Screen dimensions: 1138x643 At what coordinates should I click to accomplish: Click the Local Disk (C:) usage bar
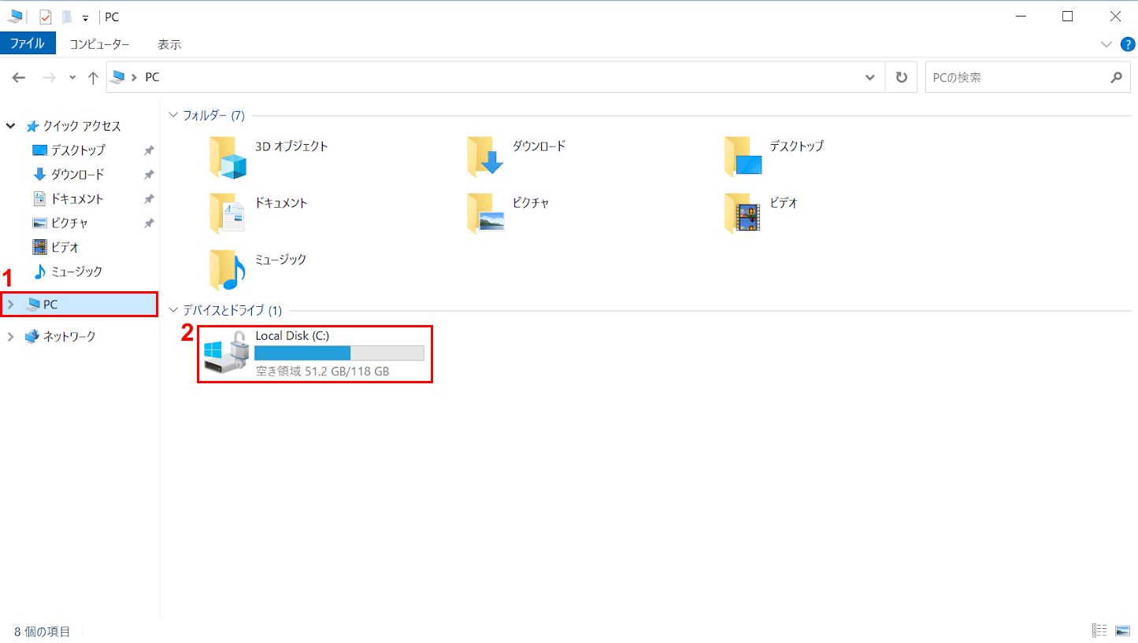(x=339, y=353)
